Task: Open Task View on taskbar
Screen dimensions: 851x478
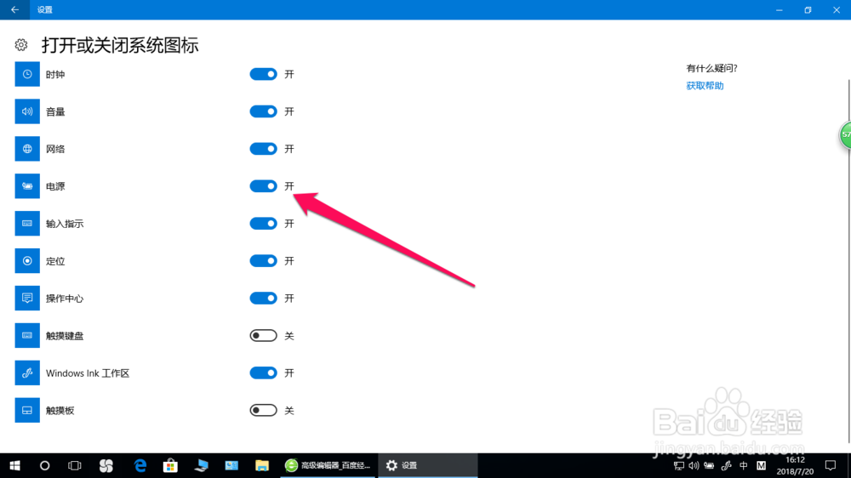Action: [74, 465]
